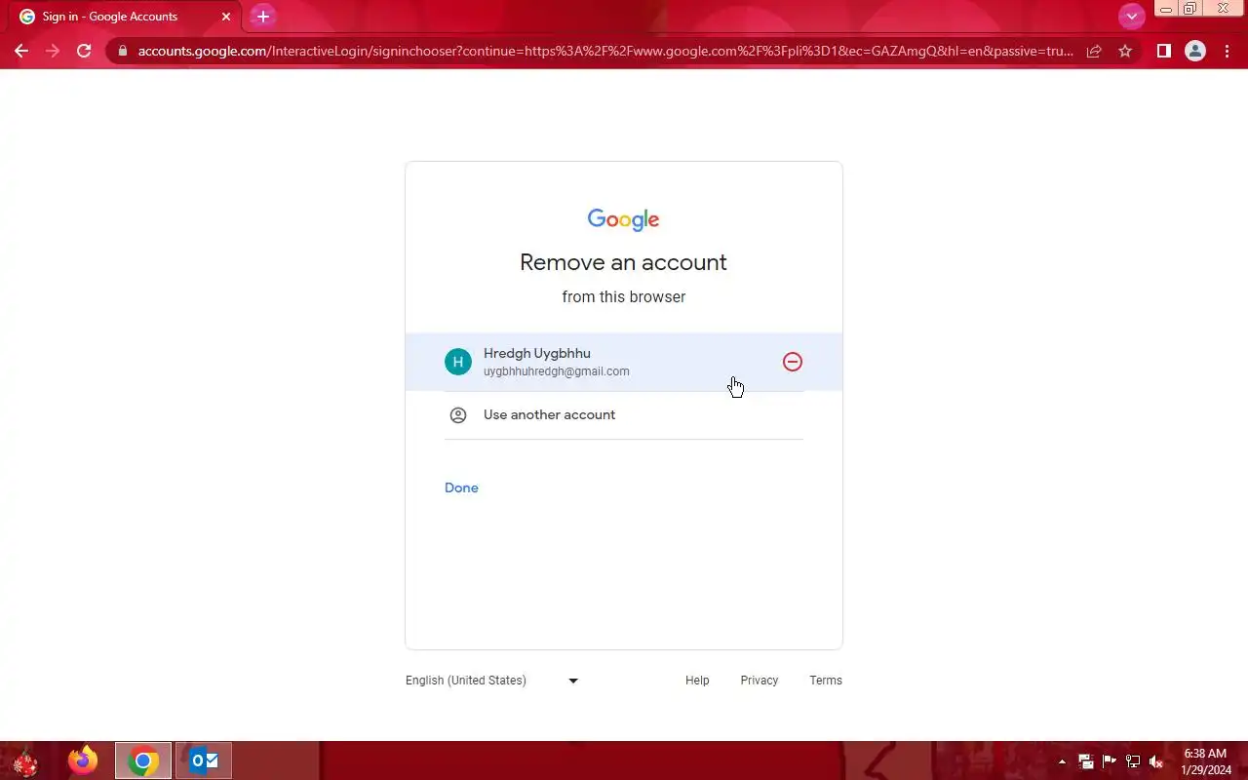Screen dimensions: 1248x780
Task: Bookmark this page with the star icon
Action: pos(1125,51)
